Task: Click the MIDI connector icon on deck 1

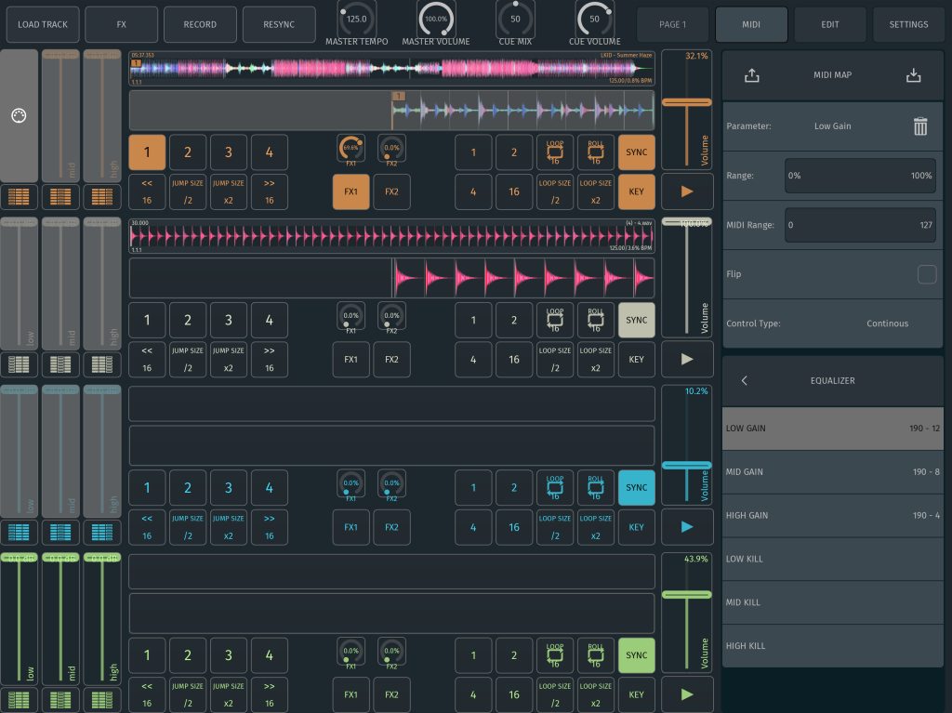Action: pyautogui.click(x=17, y=115)
